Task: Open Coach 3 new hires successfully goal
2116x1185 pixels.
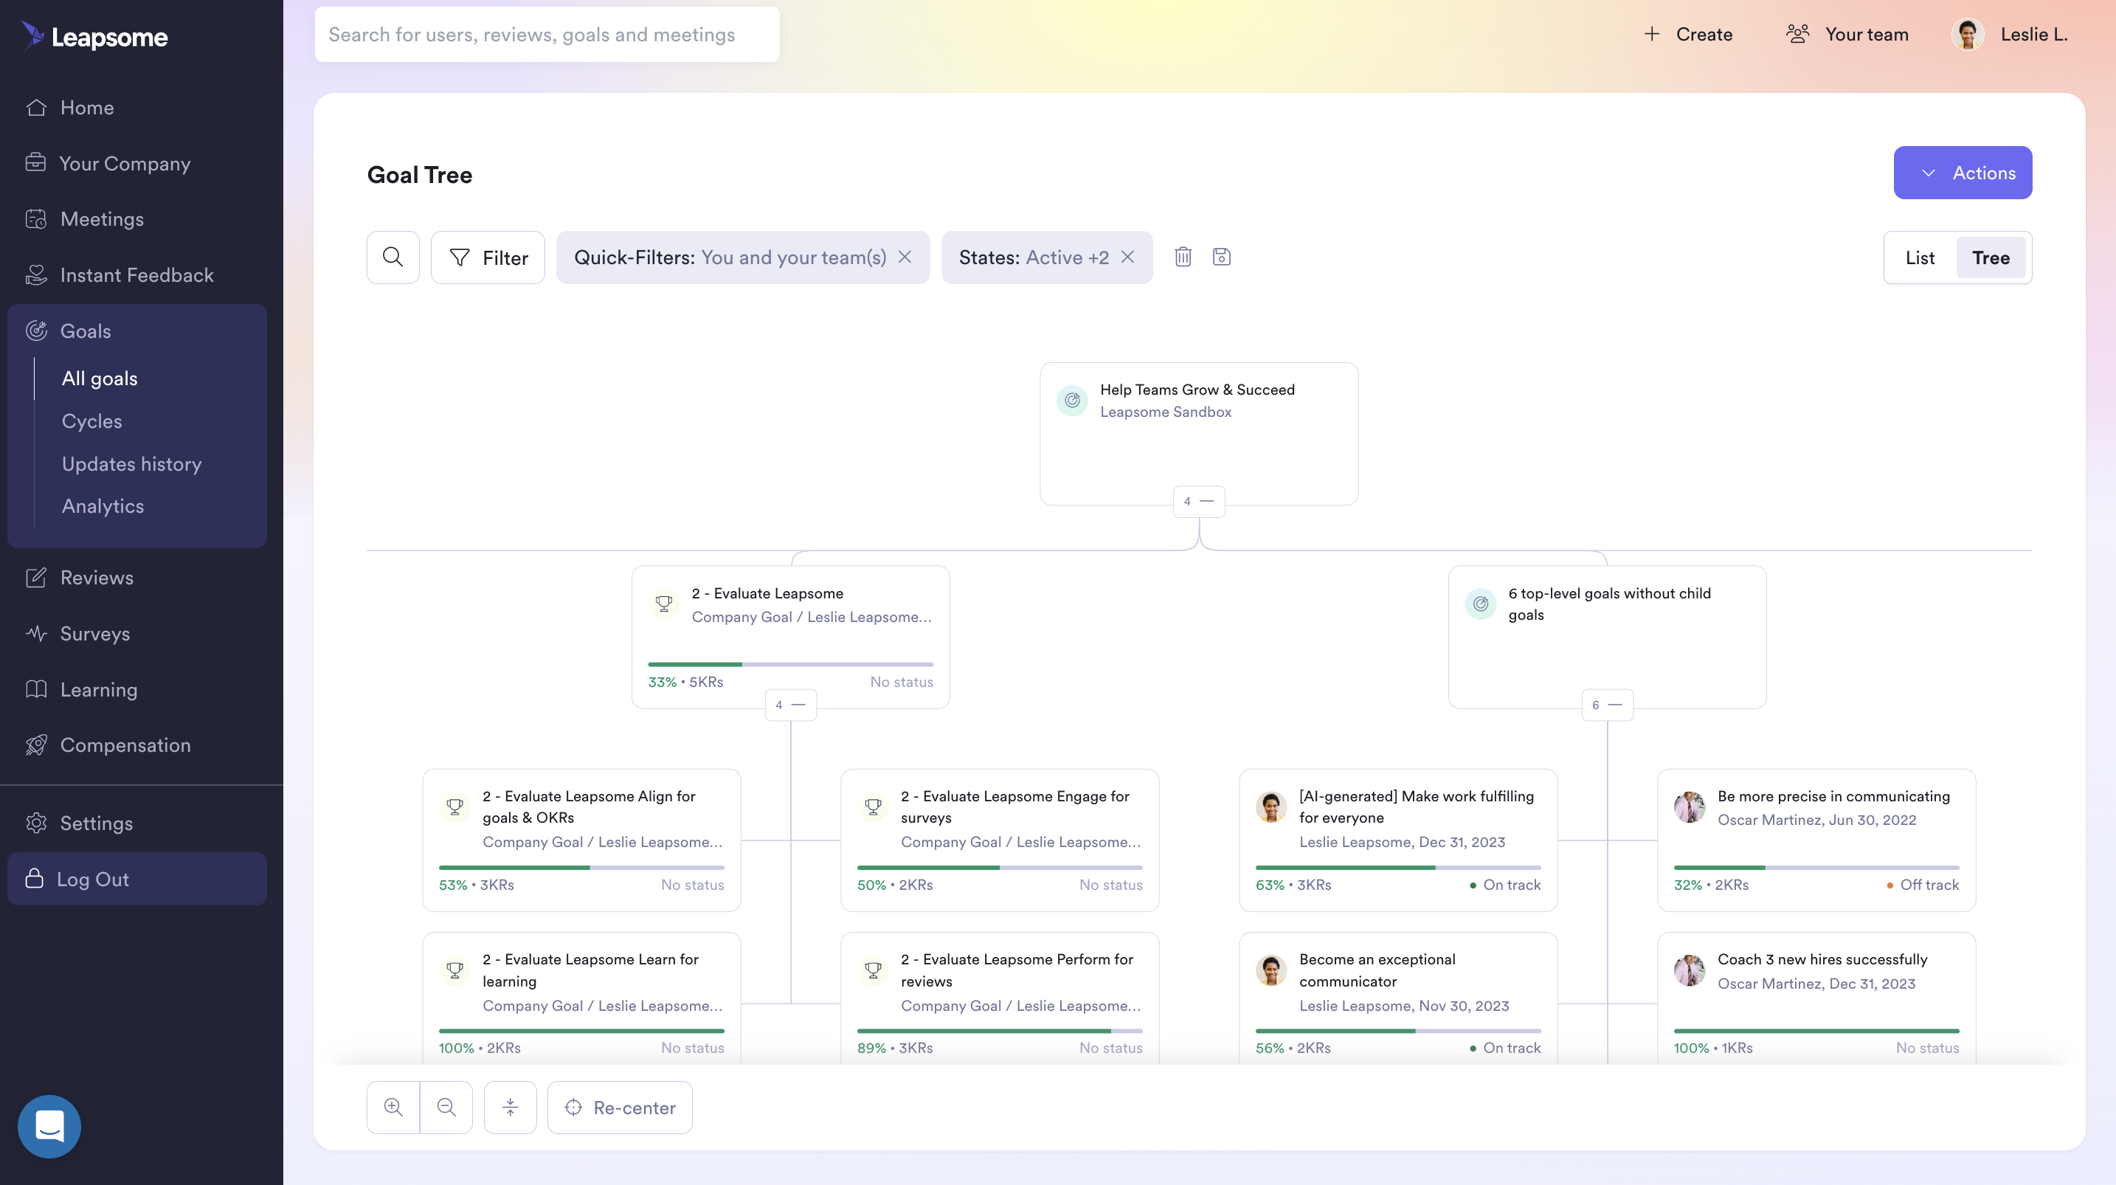Action: [x=1816, y=998]
